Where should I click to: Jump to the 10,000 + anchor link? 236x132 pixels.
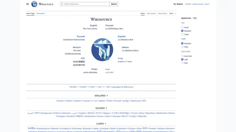tap(83, 87)
